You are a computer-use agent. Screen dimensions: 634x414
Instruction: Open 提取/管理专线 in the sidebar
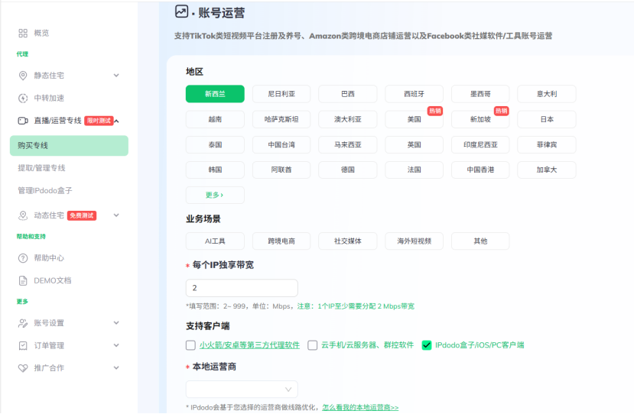click(x=41, y=167)
